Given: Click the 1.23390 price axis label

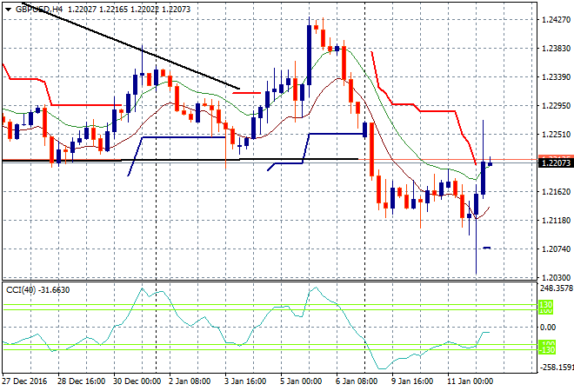Looking at the screenshot, I should click(556, 76).
